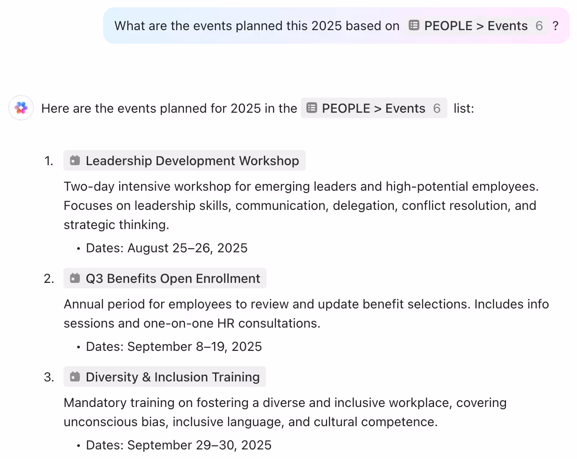The width and height of the screenshot is (577, 459).
Task: Click the colorful AI assistant avatar icon
Action: coord(21,108)
